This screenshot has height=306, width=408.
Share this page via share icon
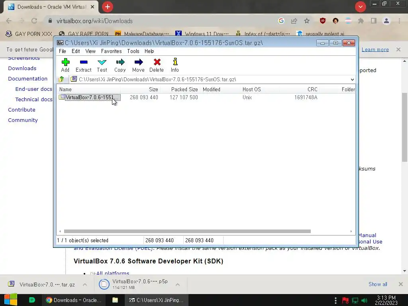point(294,21)
